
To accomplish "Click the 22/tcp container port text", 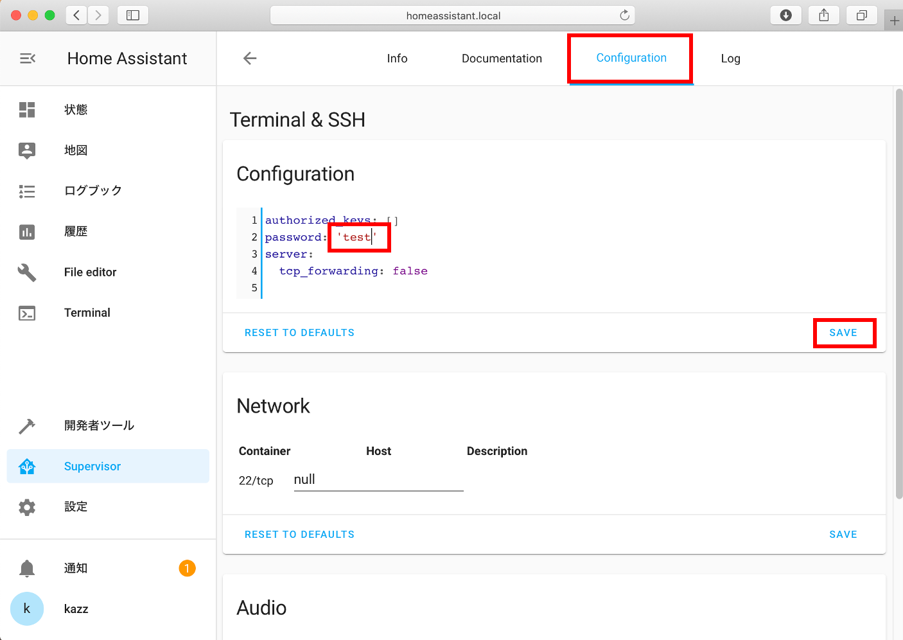I will click(256, 481).
